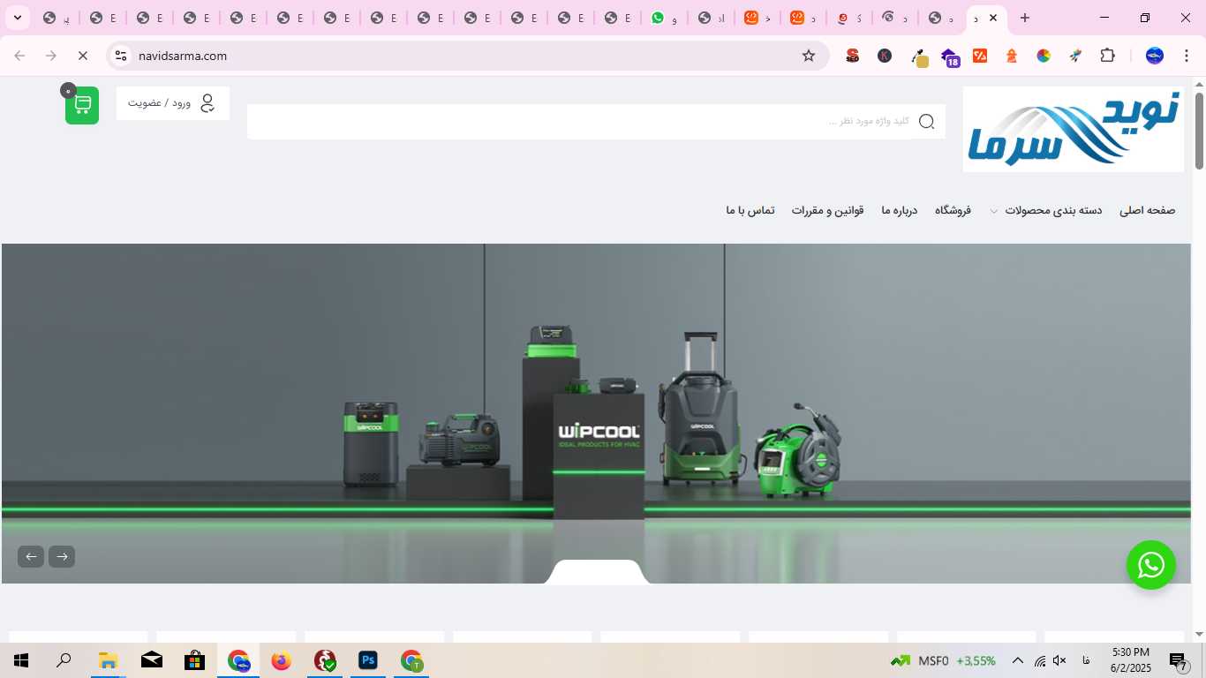Click the user account icon beside ورود / عضویت

tap(207, 103)
